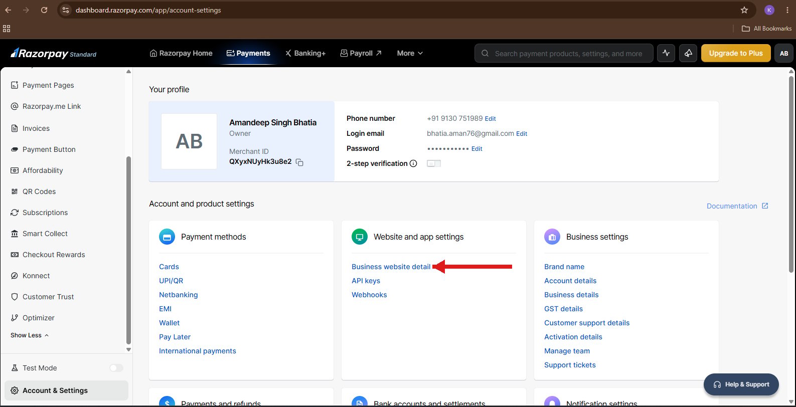Bookmark page with star icon
Screen dimensions: 796x407
coord(744,10)
